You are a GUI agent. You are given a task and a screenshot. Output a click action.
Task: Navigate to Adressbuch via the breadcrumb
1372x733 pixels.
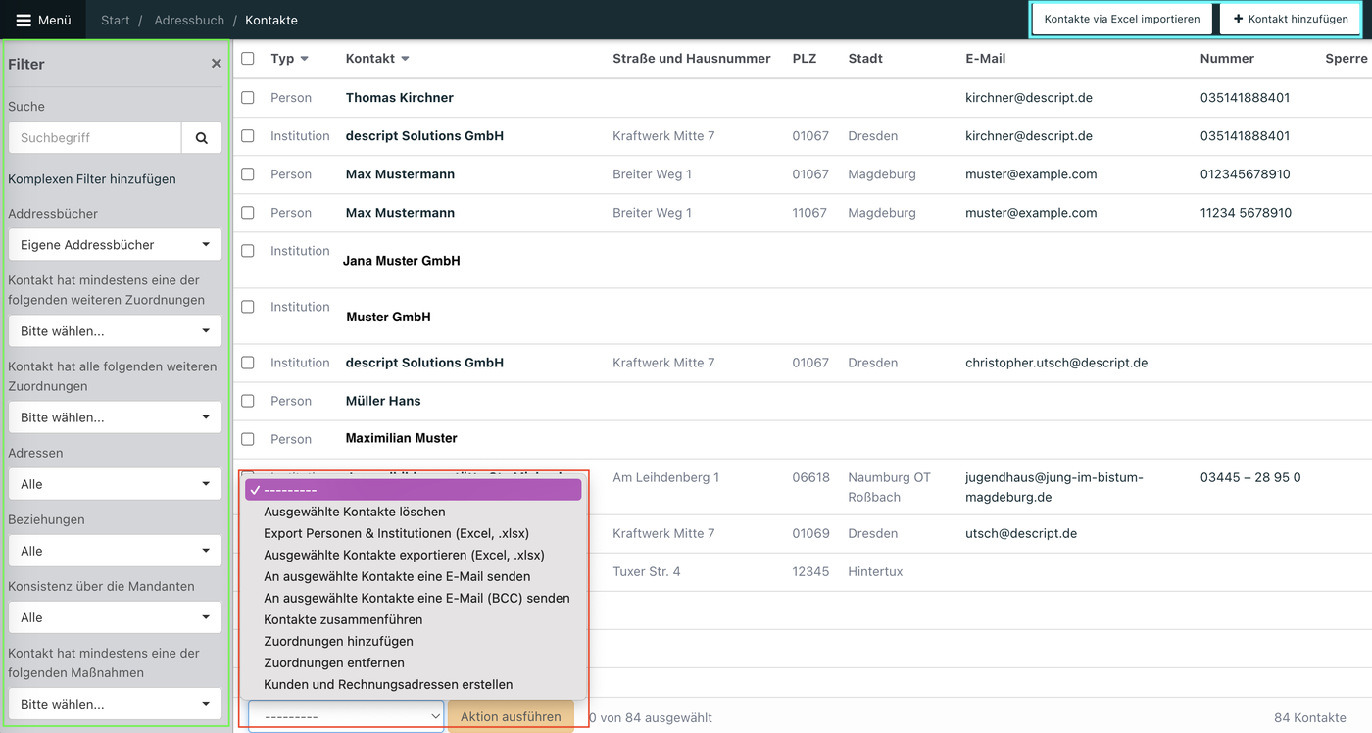click(190, 20)
